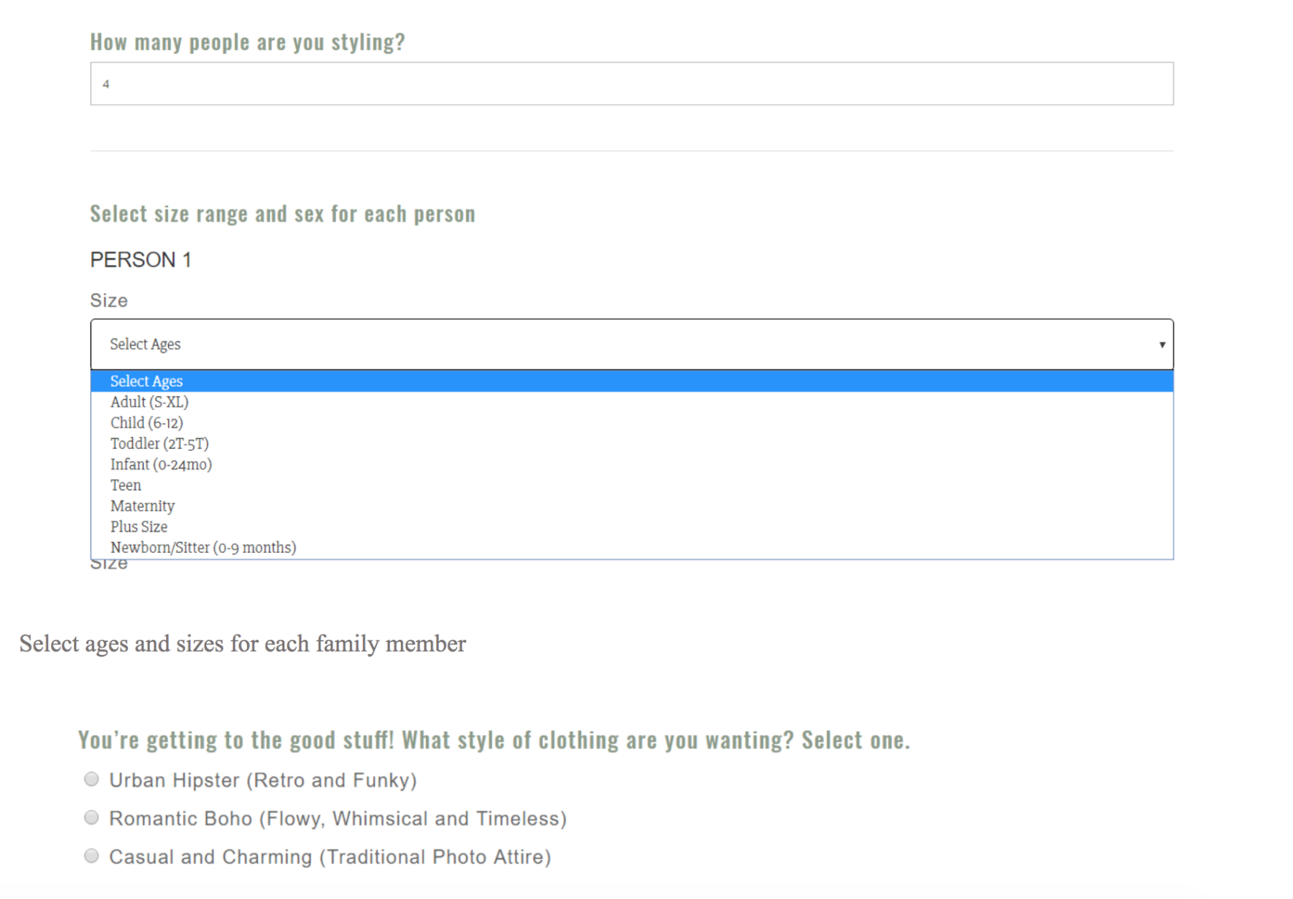Open the Person 1 Size dropdown
The width and height of the screenshot is (1293, 899).
[x=631, y=345]
